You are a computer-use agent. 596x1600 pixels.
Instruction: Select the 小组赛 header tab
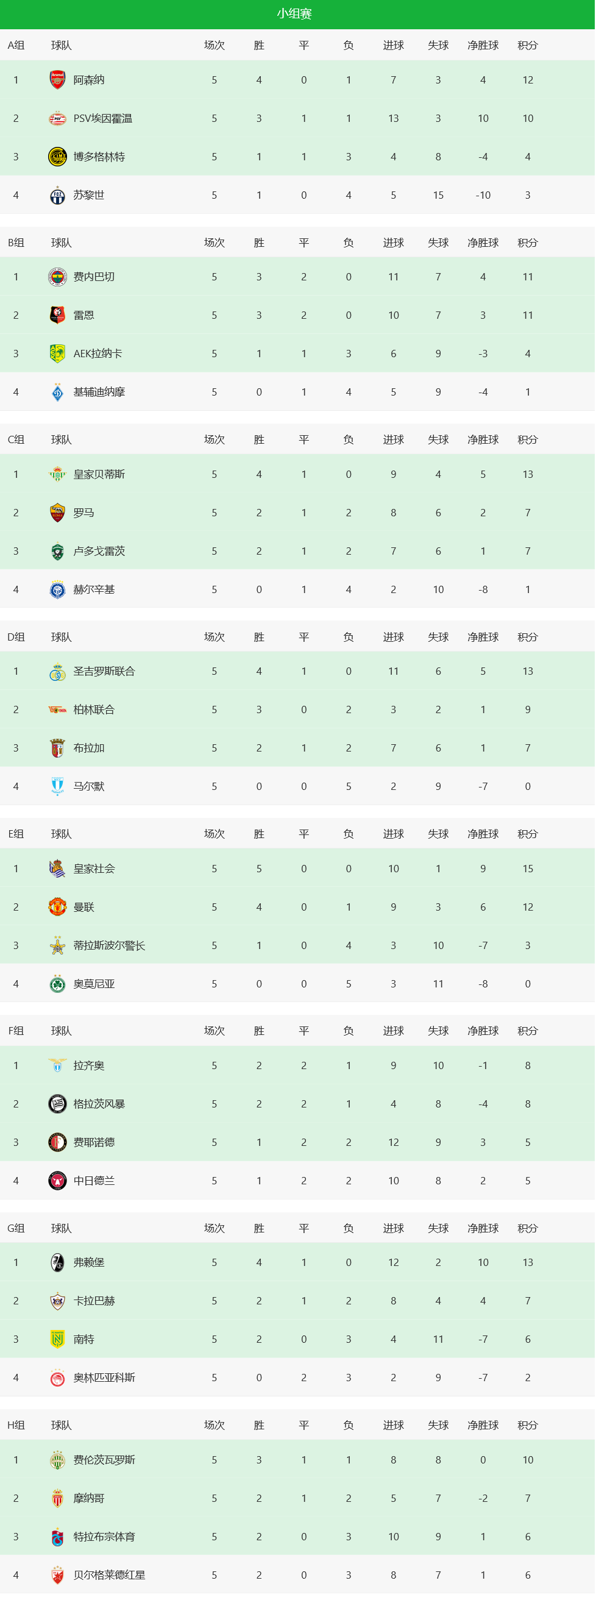(x=294, y=13)
